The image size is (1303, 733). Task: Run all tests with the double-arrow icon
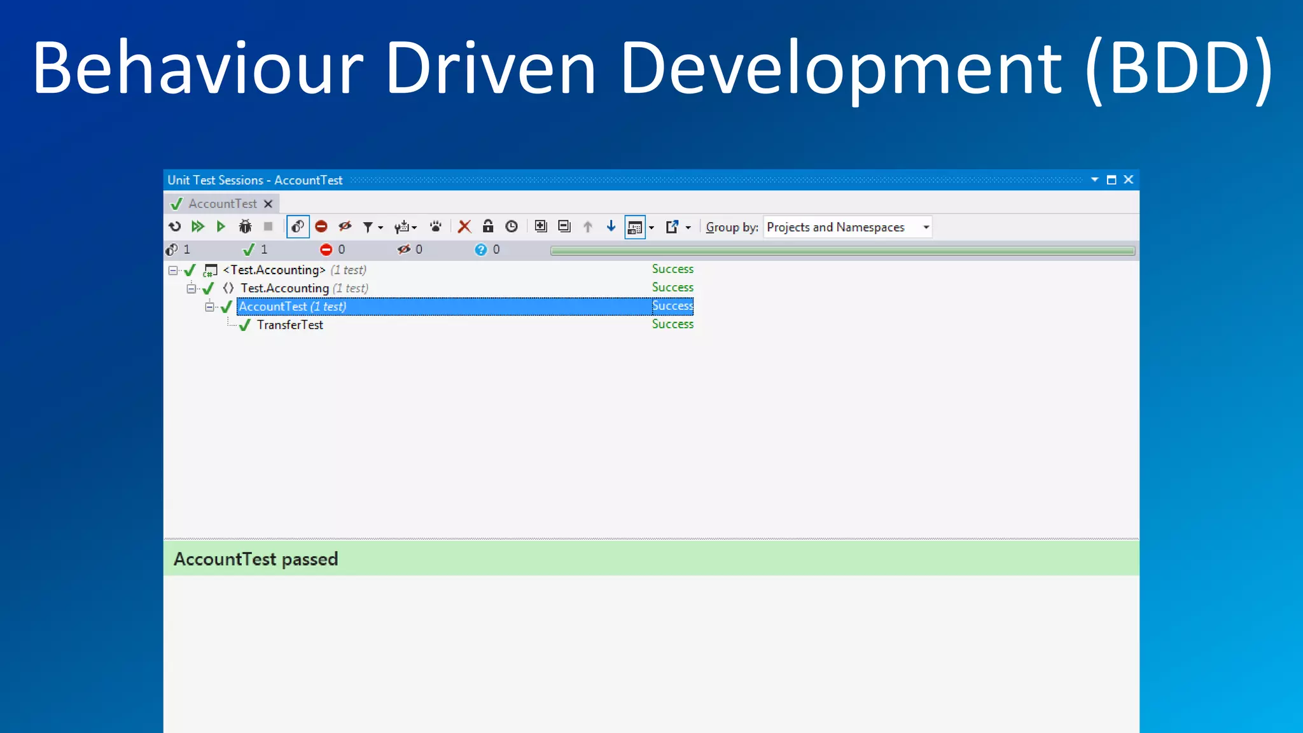point(198,227)
